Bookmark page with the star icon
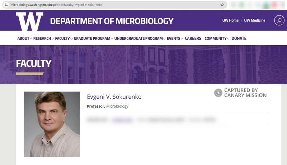This screenshot has width=287, height=165. click(222, 5)
